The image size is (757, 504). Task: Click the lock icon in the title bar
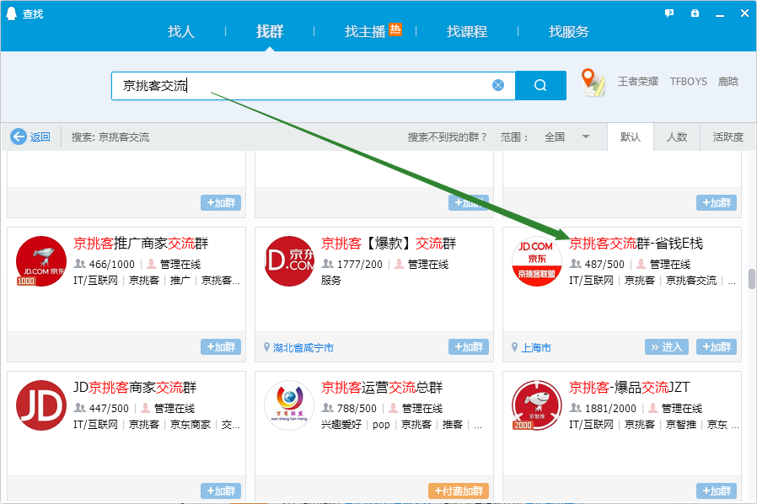click(695, 13)
